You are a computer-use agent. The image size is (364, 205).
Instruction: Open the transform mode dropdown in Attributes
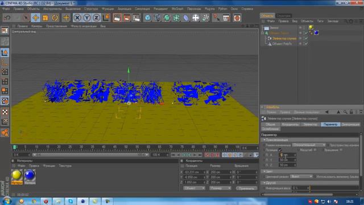click(x=309, y=145)
